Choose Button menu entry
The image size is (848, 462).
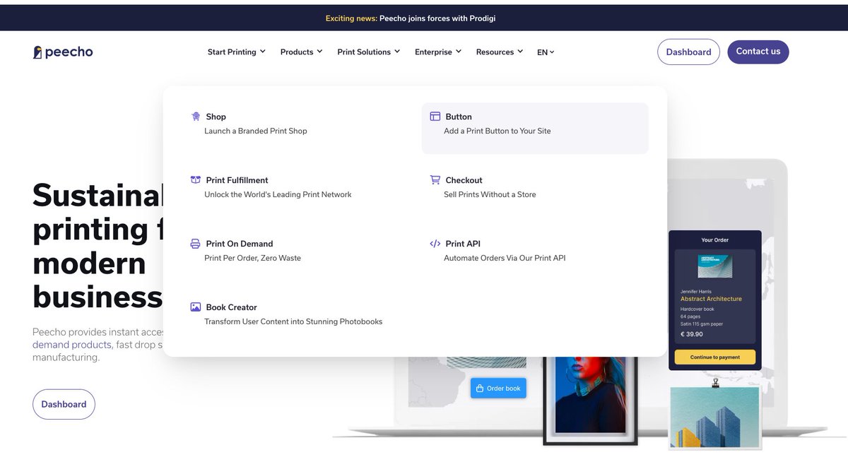(x=535, y=129)
